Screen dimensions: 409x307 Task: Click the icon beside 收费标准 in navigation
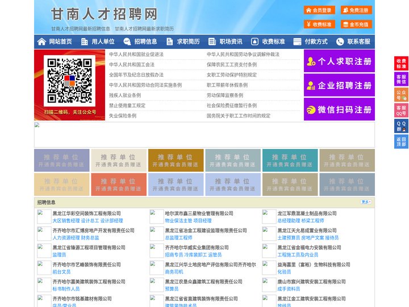(x=254, y=42)
